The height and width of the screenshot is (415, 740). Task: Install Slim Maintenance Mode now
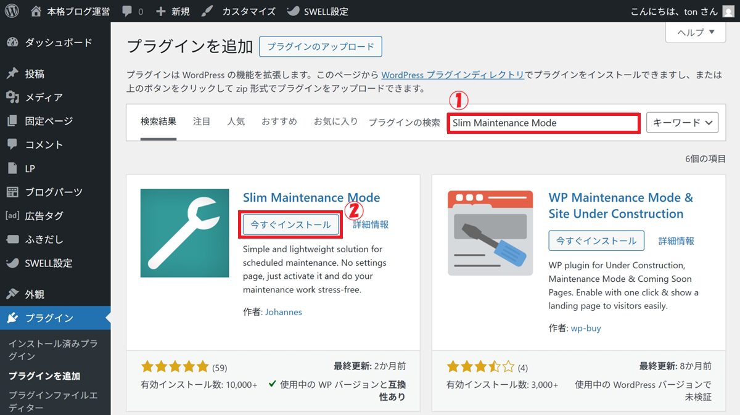tap(290, 224)
